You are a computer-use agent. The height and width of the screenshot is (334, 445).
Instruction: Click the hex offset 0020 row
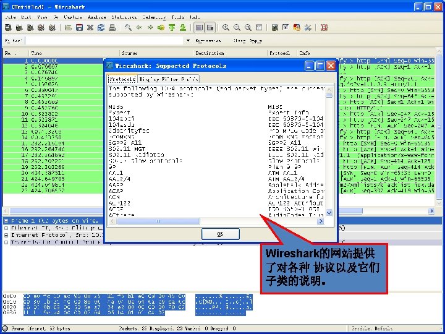coord(10,307)
